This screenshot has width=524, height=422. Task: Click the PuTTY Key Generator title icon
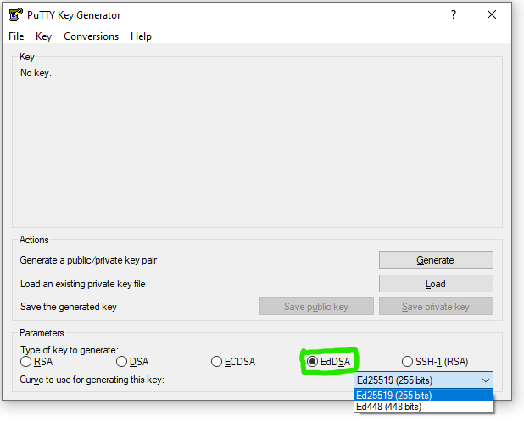click(x=16, y=14)
